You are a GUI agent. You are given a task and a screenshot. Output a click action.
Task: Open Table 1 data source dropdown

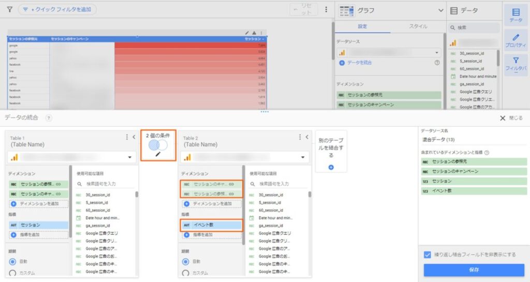pyautogui.click(x=128, y=157)
